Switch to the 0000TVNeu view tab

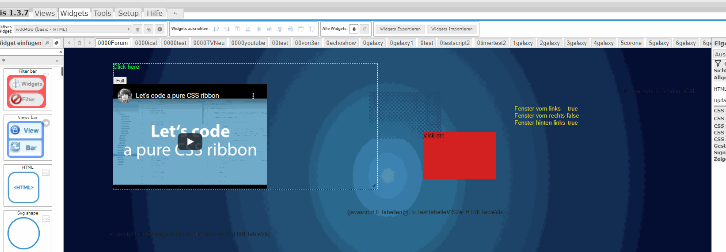[x=209, y=43]
